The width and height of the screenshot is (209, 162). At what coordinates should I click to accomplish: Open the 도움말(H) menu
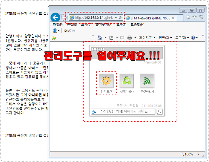point(137,25)
